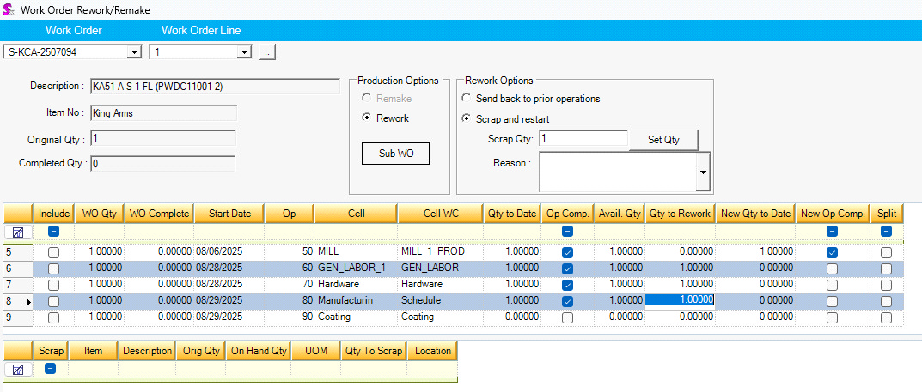
Task: Click the Scrap column filter icon
Action: 49,369
